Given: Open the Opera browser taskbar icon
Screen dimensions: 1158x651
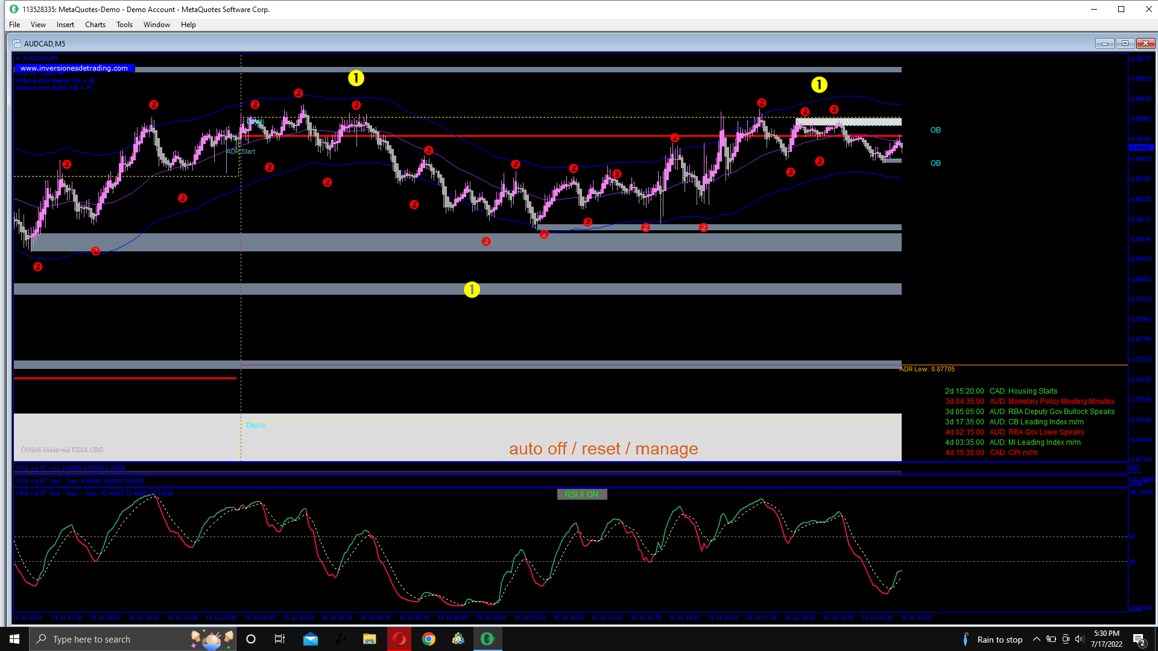Looking at the screenshot, I should 399,639.
